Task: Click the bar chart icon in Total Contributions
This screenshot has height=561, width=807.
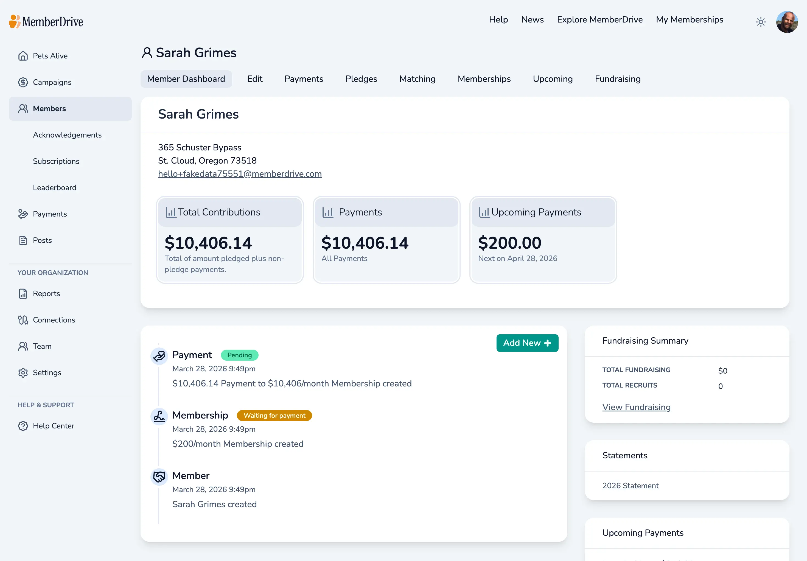Action: click(x=171, y=212)
